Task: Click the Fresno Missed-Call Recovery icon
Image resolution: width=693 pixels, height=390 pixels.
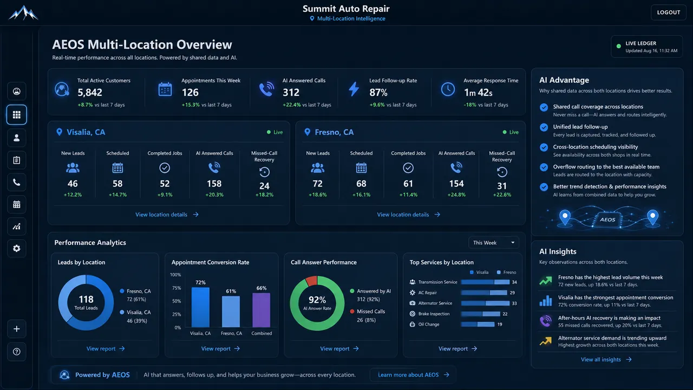Action: coord(502,172)
